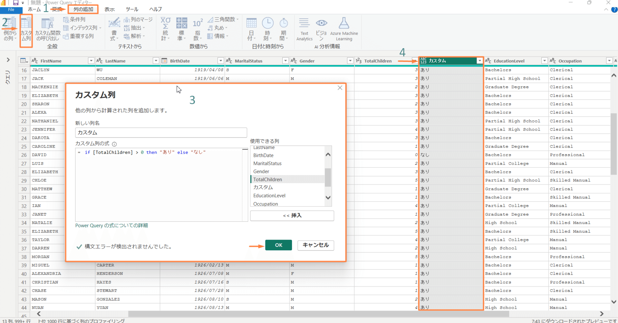The image size is (618, 323).
Task: Select the 三角関数 (Trigonometry) icon
Action: click(223, 19)
